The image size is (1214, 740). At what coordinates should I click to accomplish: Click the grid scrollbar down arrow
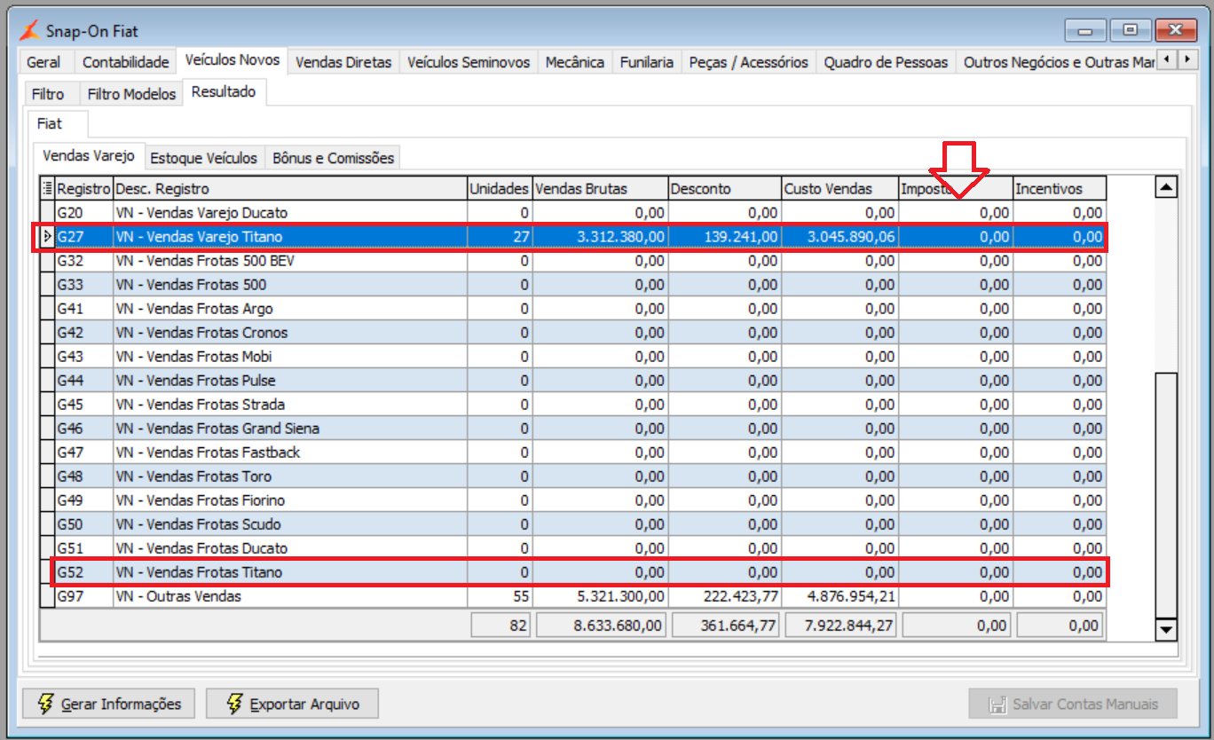point(1166,630)
